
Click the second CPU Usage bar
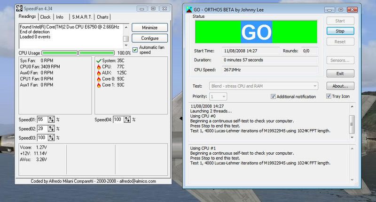click(x=97, y=53)
